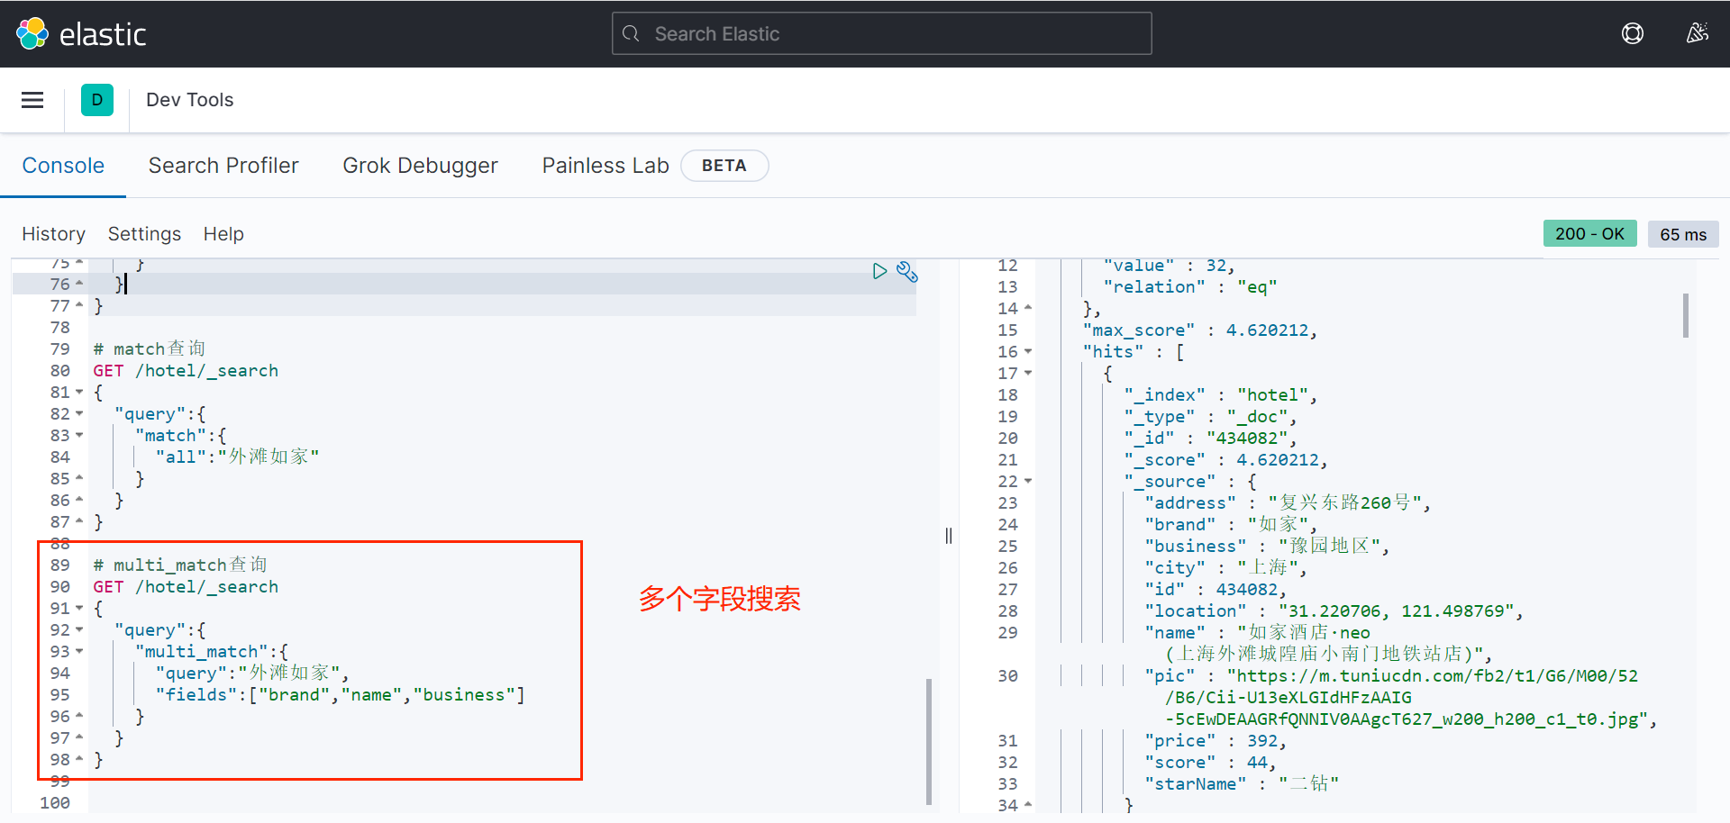Open History panel
This screenshot has width=1730, height=823.
click(54, 234)
